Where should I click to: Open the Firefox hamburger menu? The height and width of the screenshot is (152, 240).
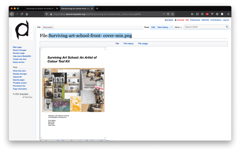[228, 14]
